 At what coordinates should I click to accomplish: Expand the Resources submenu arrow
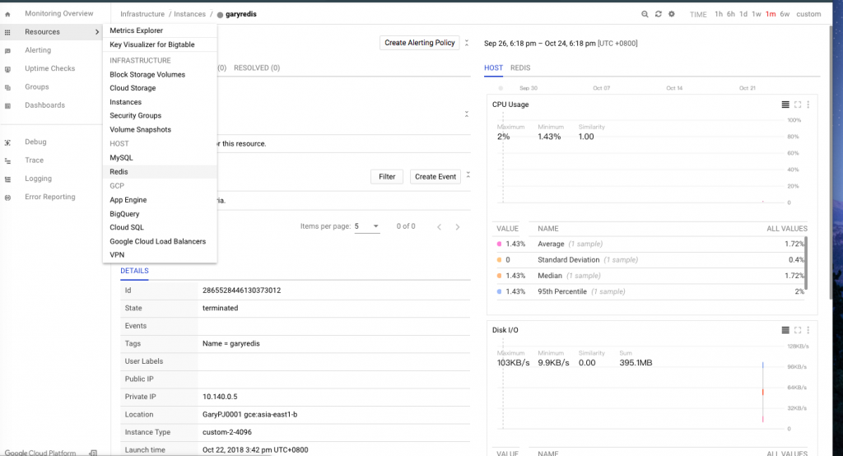97,32
